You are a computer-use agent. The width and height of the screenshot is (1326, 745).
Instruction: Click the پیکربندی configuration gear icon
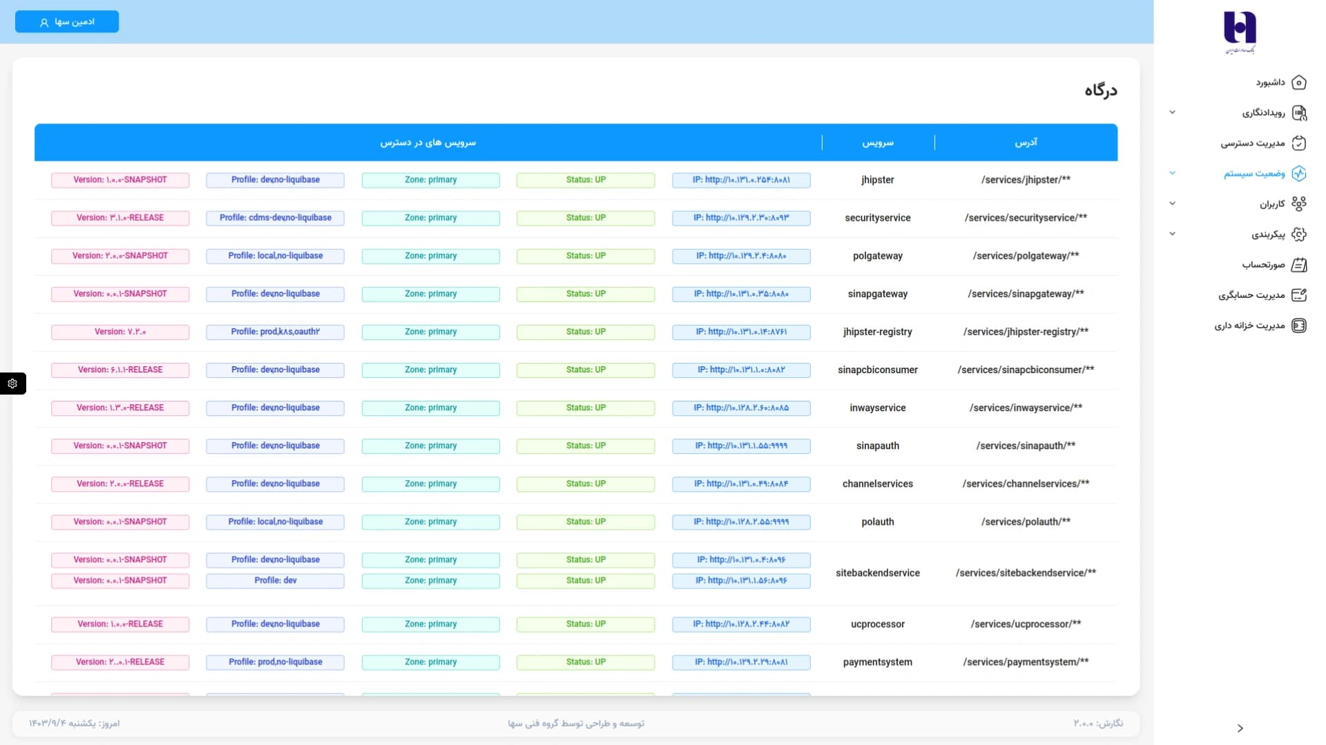tap(1298, 235)
